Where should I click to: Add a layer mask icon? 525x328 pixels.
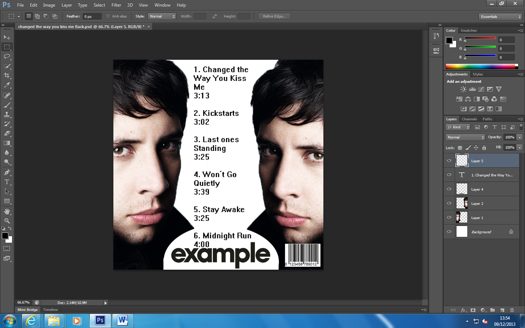pos(473,310)
